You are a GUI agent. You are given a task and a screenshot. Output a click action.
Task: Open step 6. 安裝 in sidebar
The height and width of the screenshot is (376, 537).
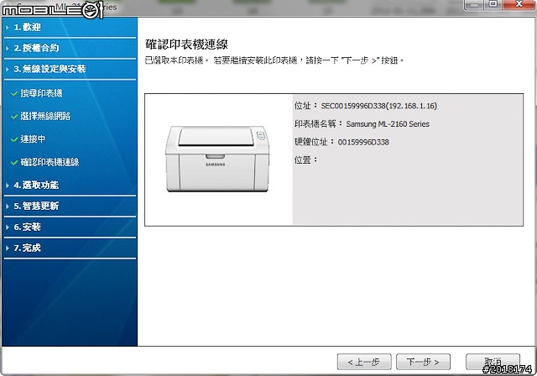point(70,227)
